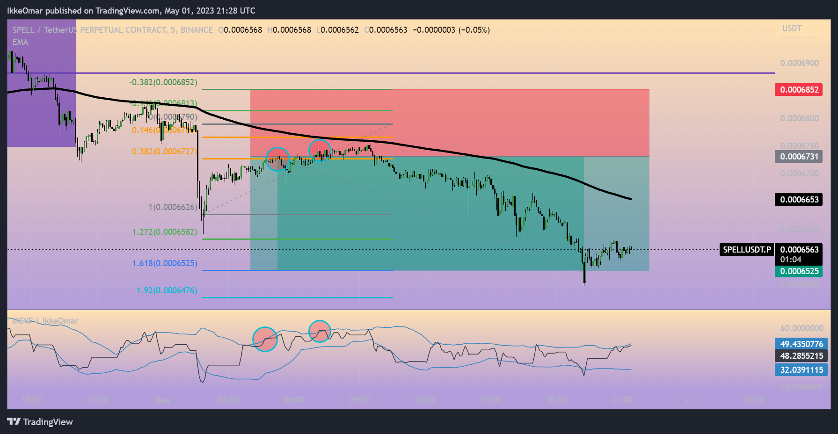Click the EMA indicator label

point(20,42)
